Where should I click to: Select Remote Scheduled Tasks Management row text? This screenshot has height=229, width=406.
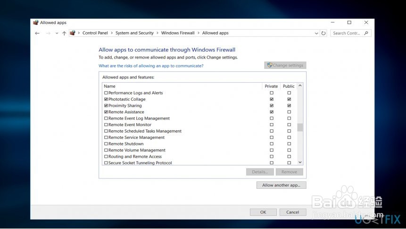click(145, 131)
